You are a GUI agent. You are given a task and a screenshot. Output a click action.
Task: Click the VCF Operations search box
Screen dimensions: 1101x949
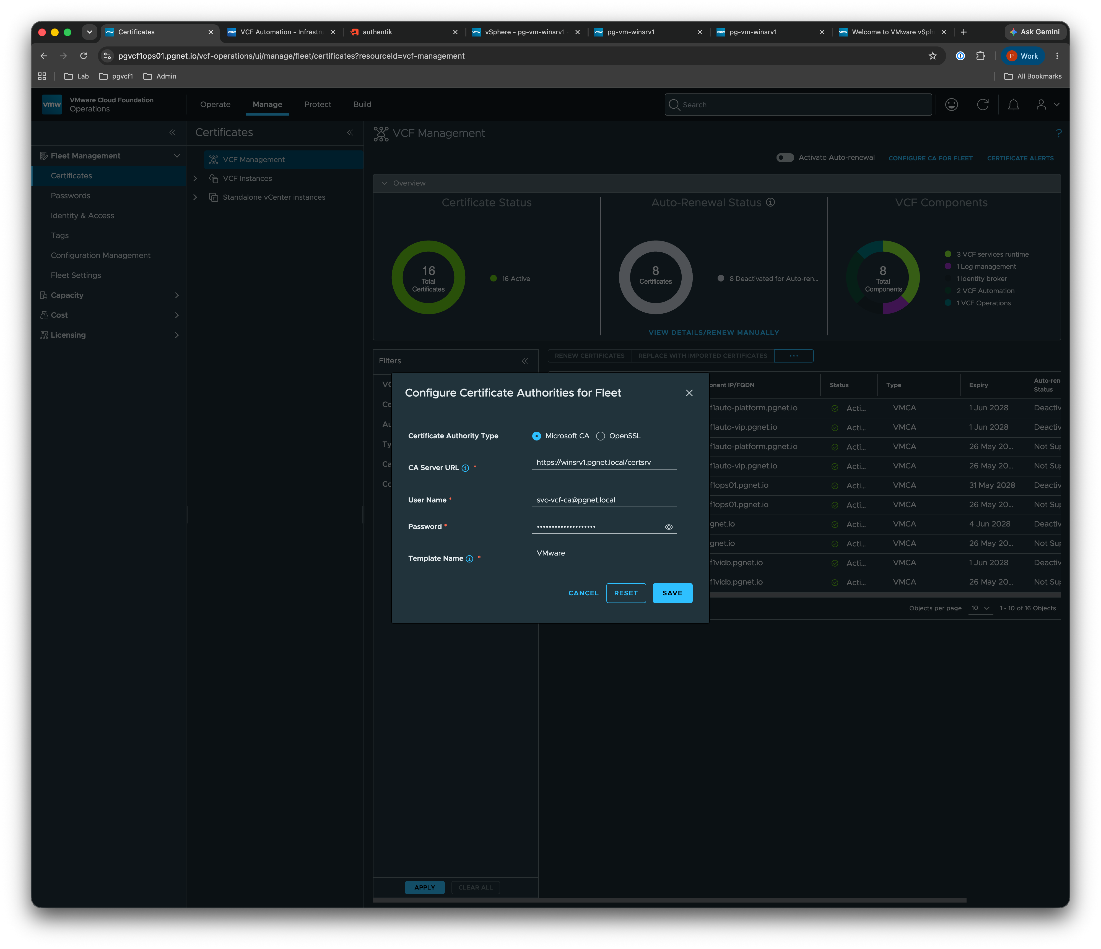click(798, 105)
